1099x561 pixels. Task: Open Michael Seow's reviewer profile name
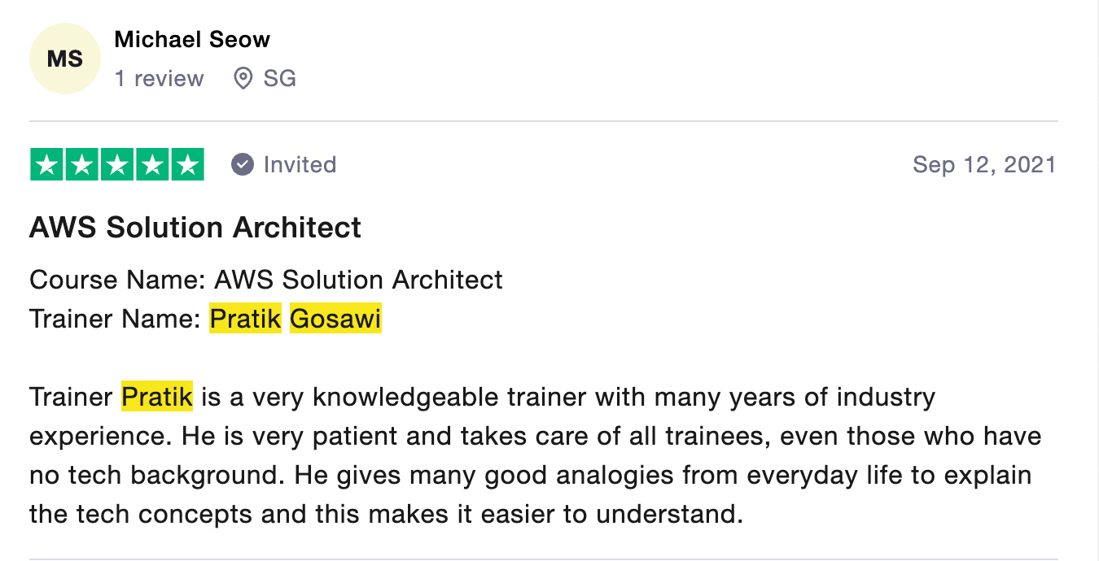tap(192, 39)
